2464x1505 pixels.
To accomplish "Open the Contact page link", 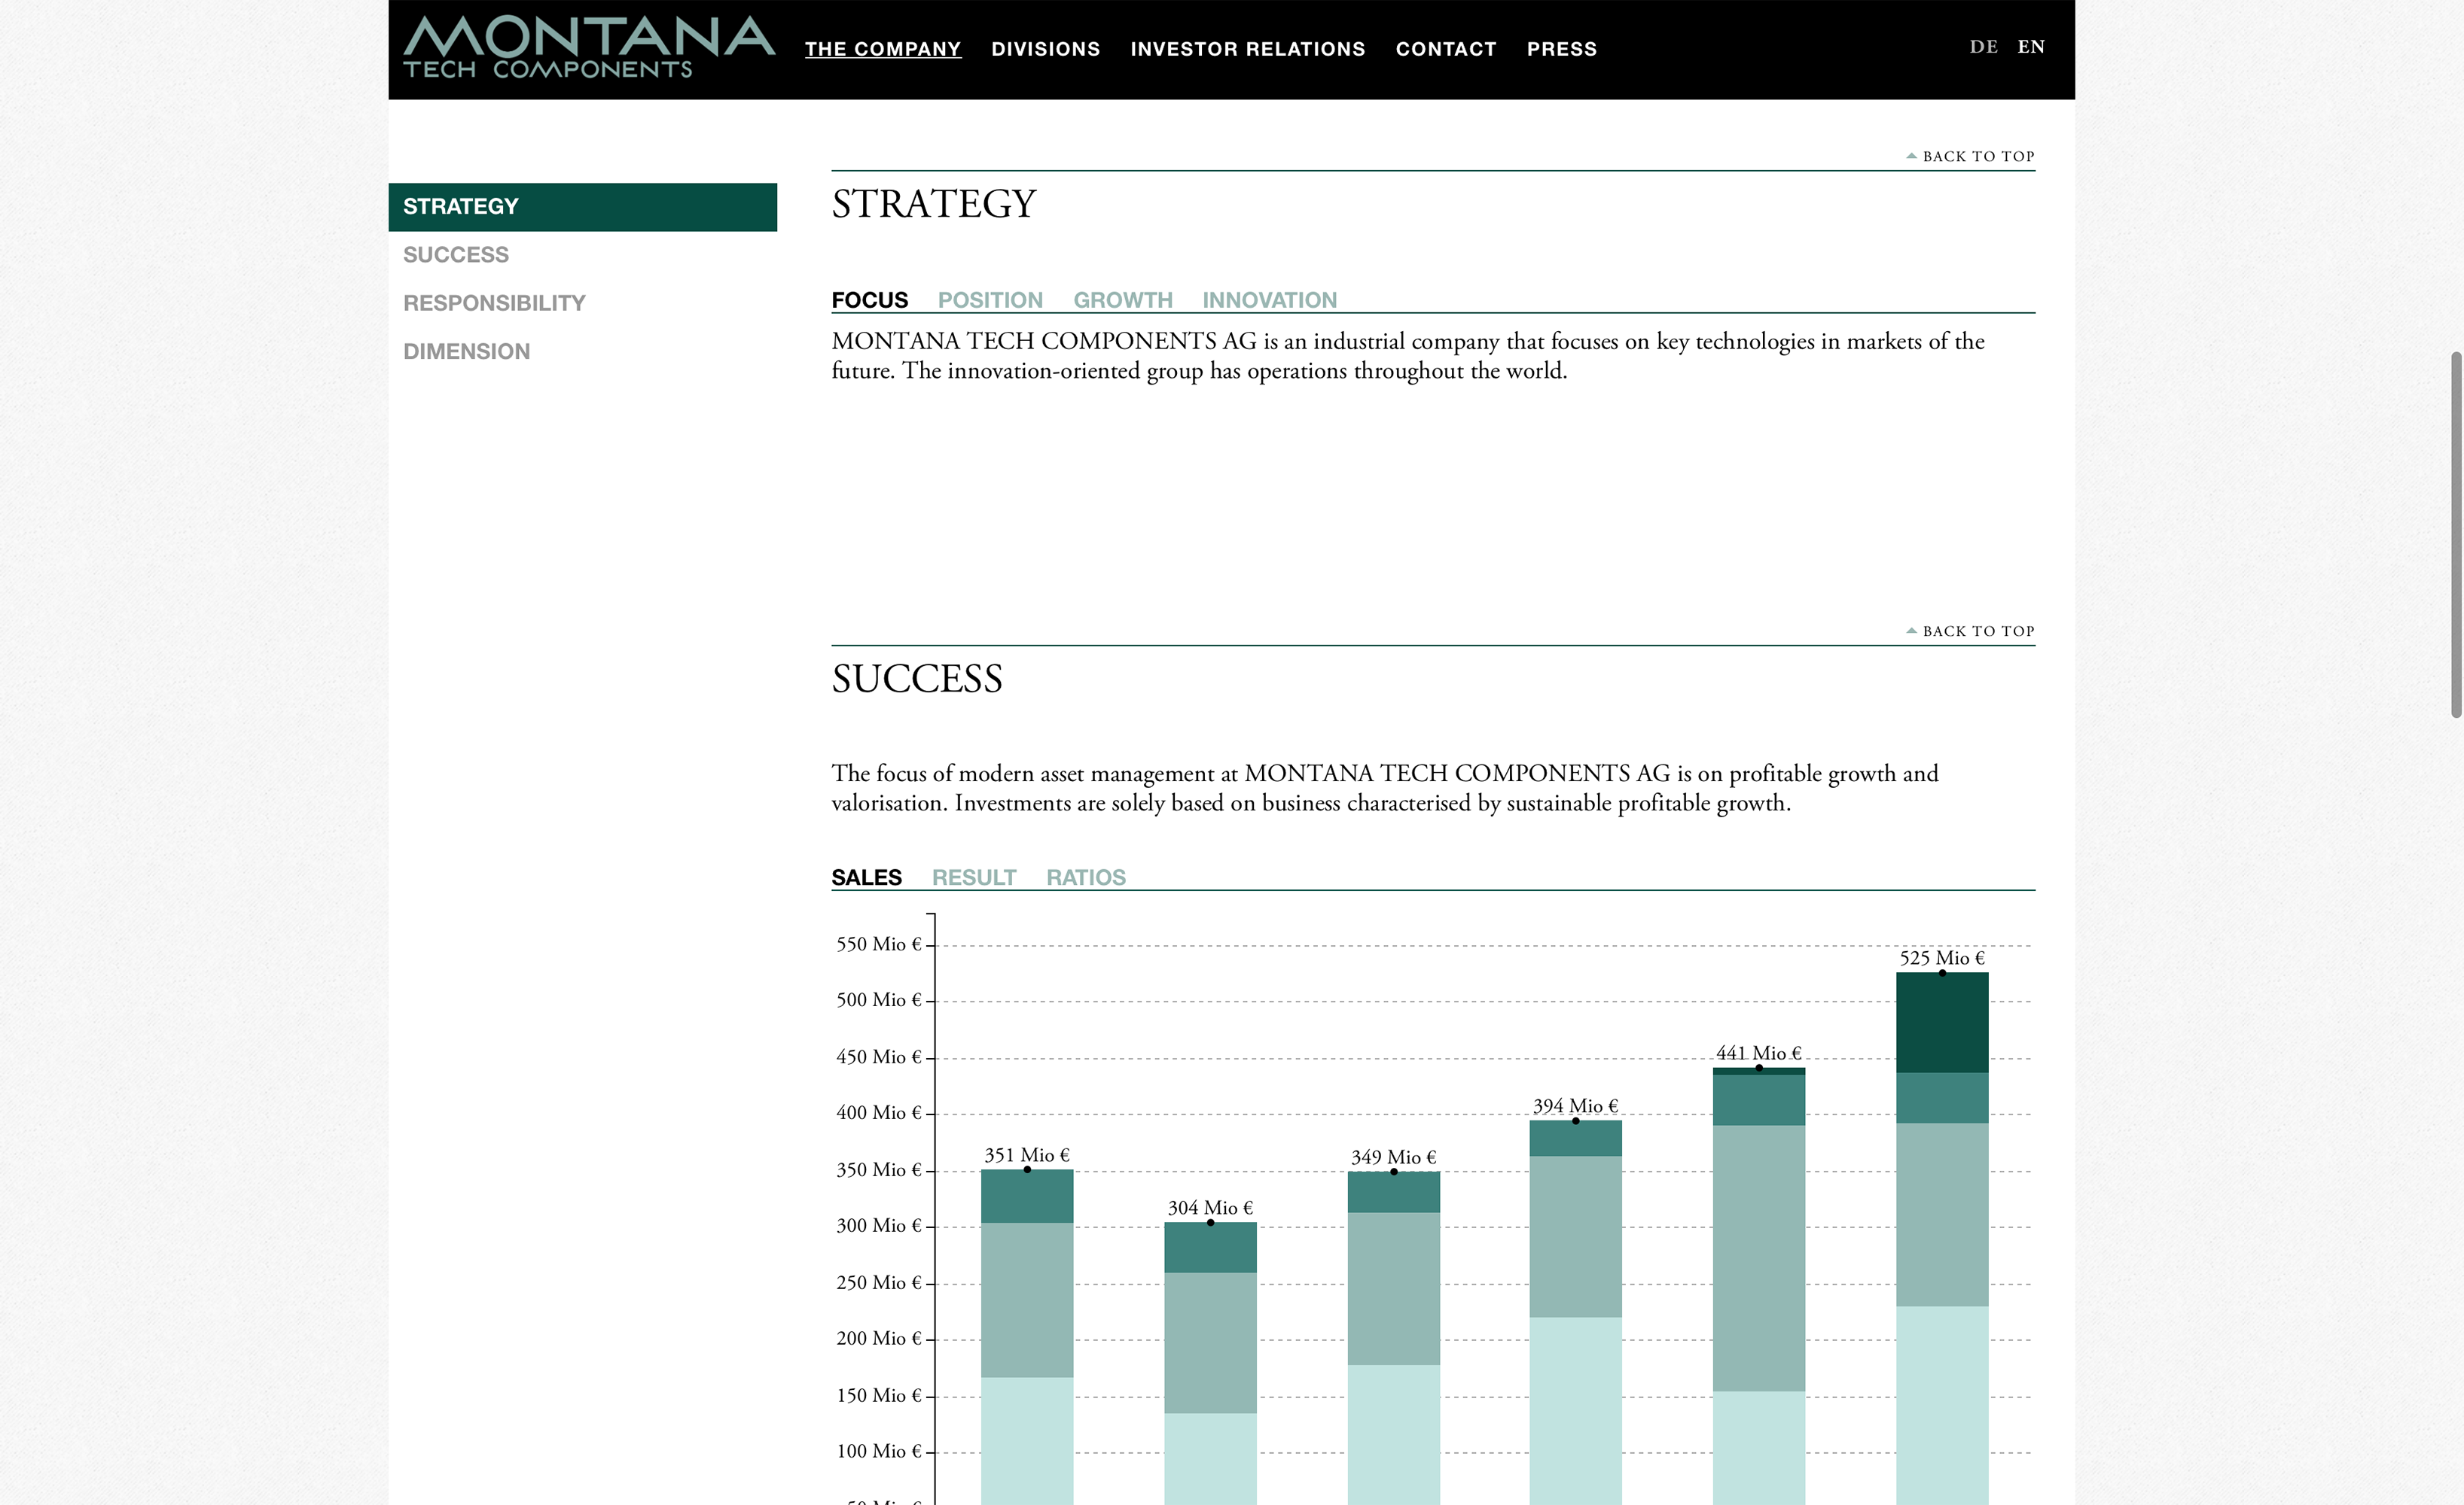I will click(x=1445, y=49).
